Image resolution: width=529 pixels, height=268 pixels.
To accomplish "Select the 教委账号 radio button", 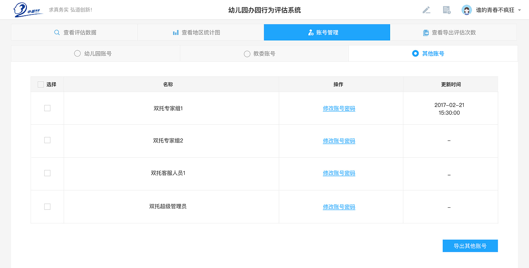I will [x=246, y=53].
